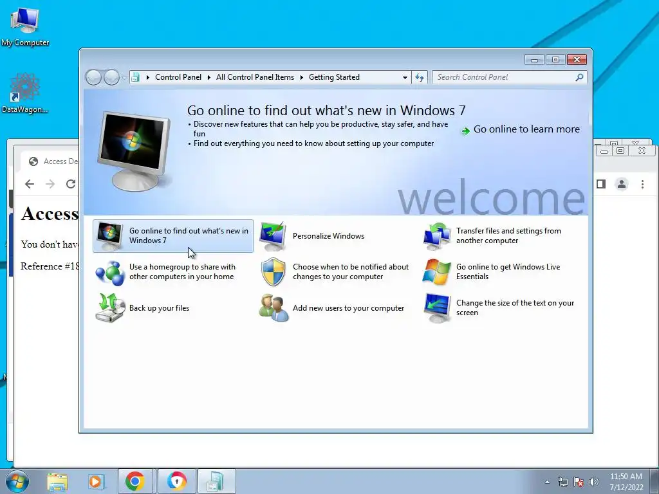Open 'Change the size of the text' label

[515, 308]
